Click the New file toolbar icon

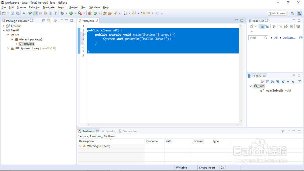[4, 13]
